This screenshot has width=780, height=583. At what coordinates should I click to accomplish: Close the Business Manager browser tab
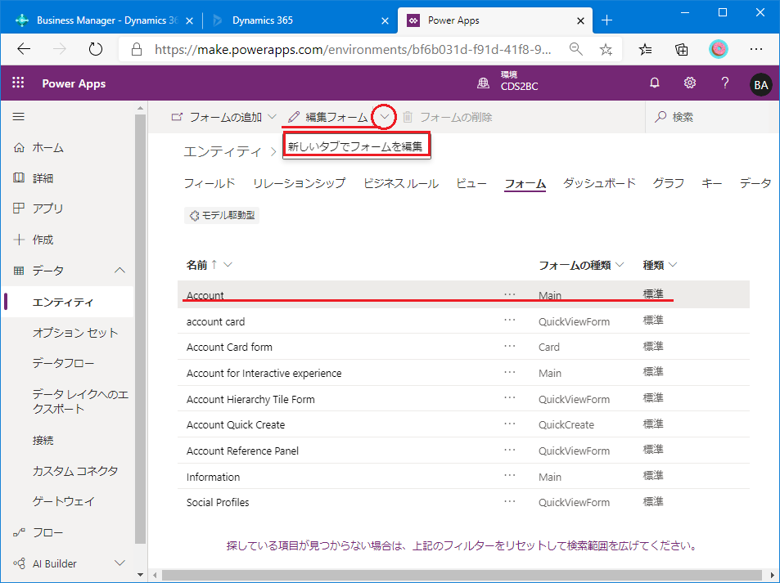189,21
